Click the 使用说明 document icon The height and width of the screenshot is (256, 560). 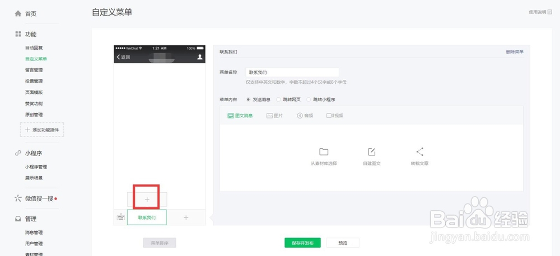click(x=550, y=12)
